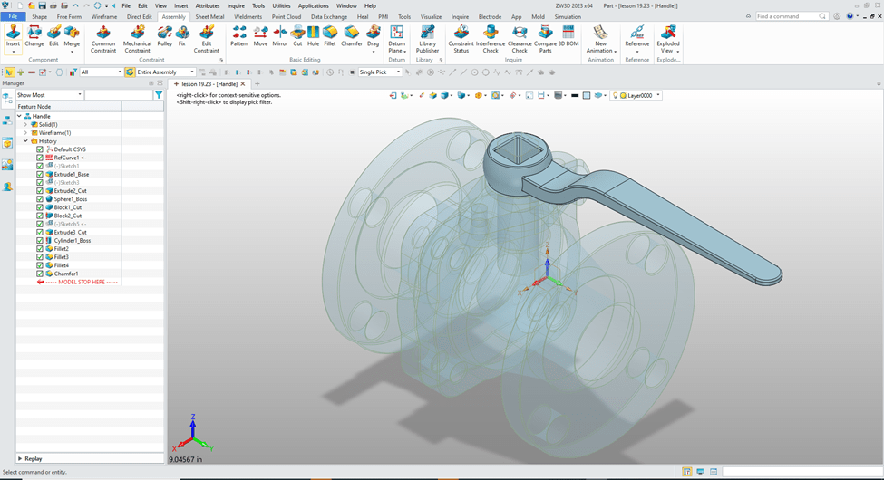The height and width of the screenshot is (480, 884).
Task: Disable the Chamfer1 feature checkbox
Action: 40,274
